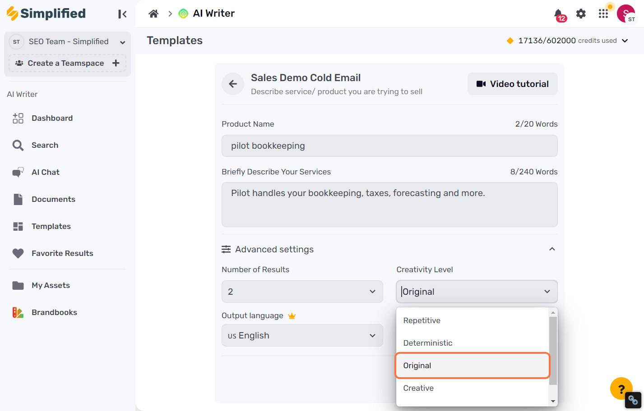Click the link icon at the bottom corner
This screenshot has width=644, height=411.
(x=633, y=400)
